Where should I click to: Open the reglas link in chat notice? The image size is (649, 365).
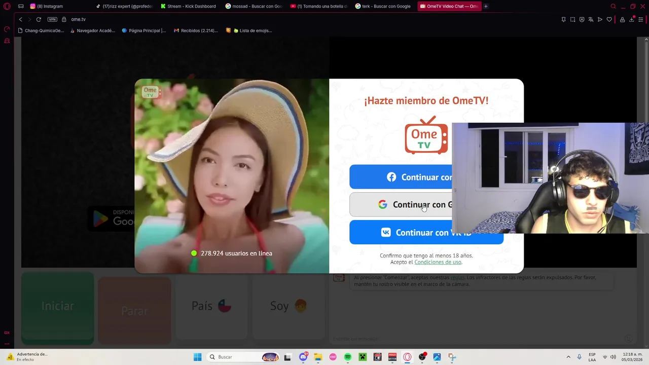457,277
